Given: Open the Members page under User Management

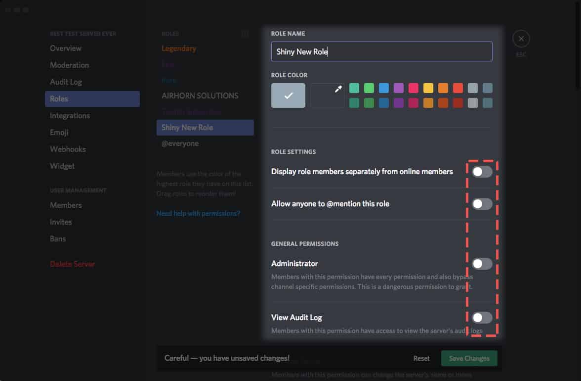Looking at the screenshot, I should point(66,205).
